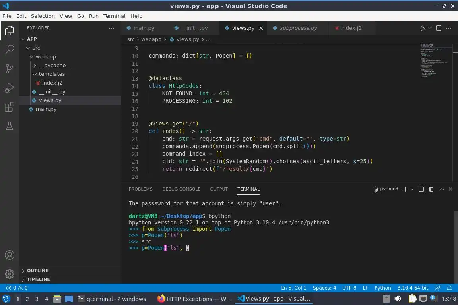This screenshot has height=305, width=458.
Task: Show the PROBLEMS panel tab
Action: (x=140, y=189)
